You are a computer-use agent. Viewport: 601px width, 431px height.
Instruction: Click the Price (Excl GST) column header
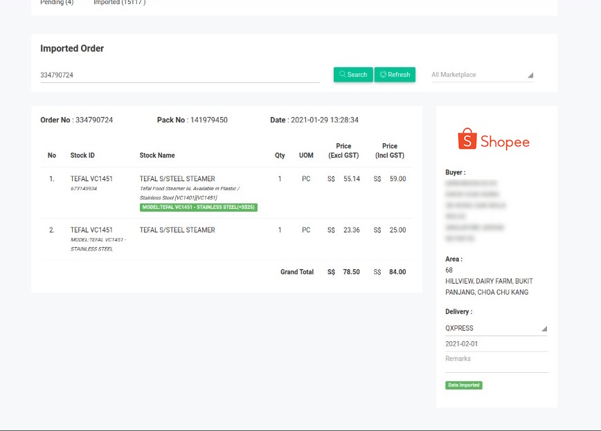click(x=343, y=151)
